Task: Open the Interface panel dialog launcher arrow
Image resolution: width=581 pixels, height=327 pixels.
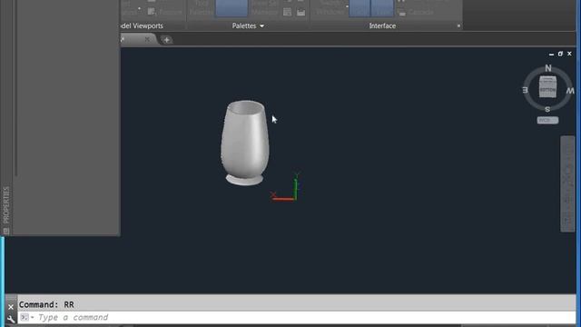Action: tap(458, 26)
